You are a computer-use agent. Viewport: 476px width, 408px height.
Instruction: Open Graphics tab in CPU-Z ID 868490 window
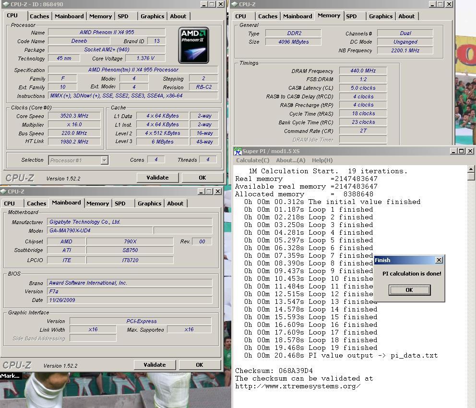click(153, 16)
